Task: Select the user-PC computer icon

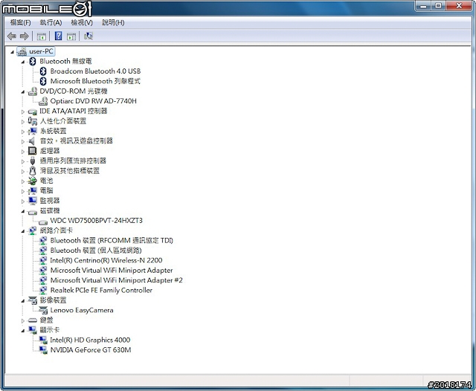Action: click(x=22, y=51)
